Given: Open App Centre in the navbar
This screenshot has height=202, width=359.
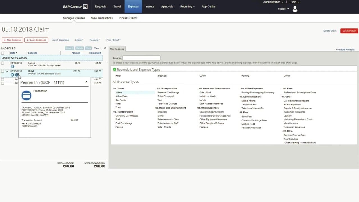Looking at the screenshot, I should click(209, 6).
